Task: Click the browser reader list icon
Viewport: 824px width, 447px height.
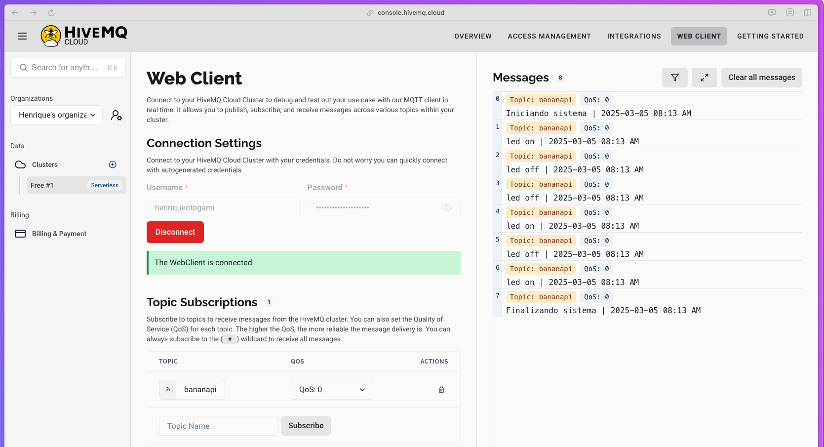Action: pyautogui.click(x=790, y=13)
